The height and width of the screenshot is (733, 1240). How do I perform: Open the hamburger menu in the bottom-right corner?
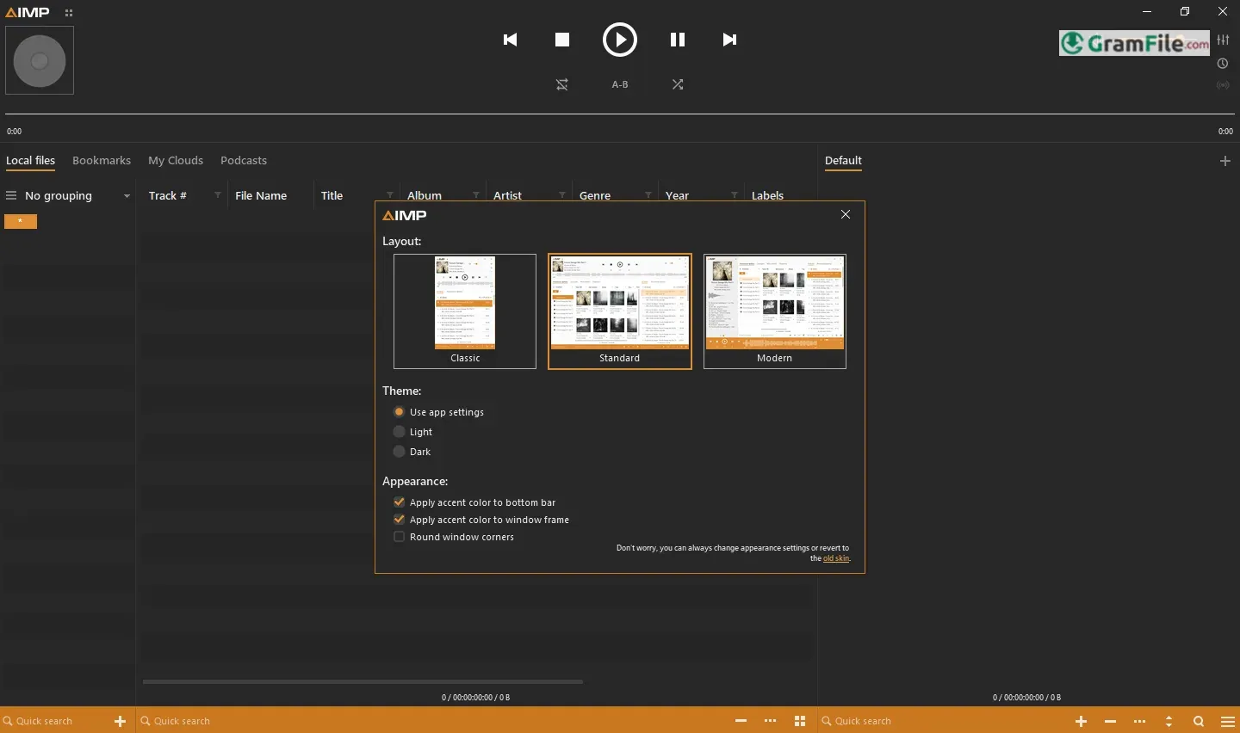coord(1228,721)
